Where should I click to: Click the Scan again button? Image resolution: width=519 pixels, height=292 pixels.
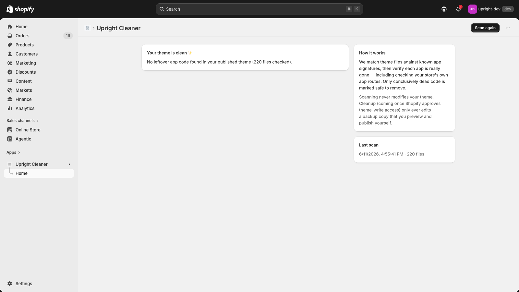[x=485, y=28]
